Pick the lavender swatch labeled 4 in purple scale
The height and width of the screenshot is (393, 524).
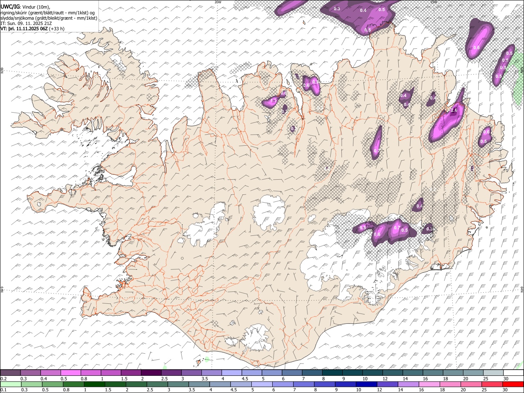(232, 373)
